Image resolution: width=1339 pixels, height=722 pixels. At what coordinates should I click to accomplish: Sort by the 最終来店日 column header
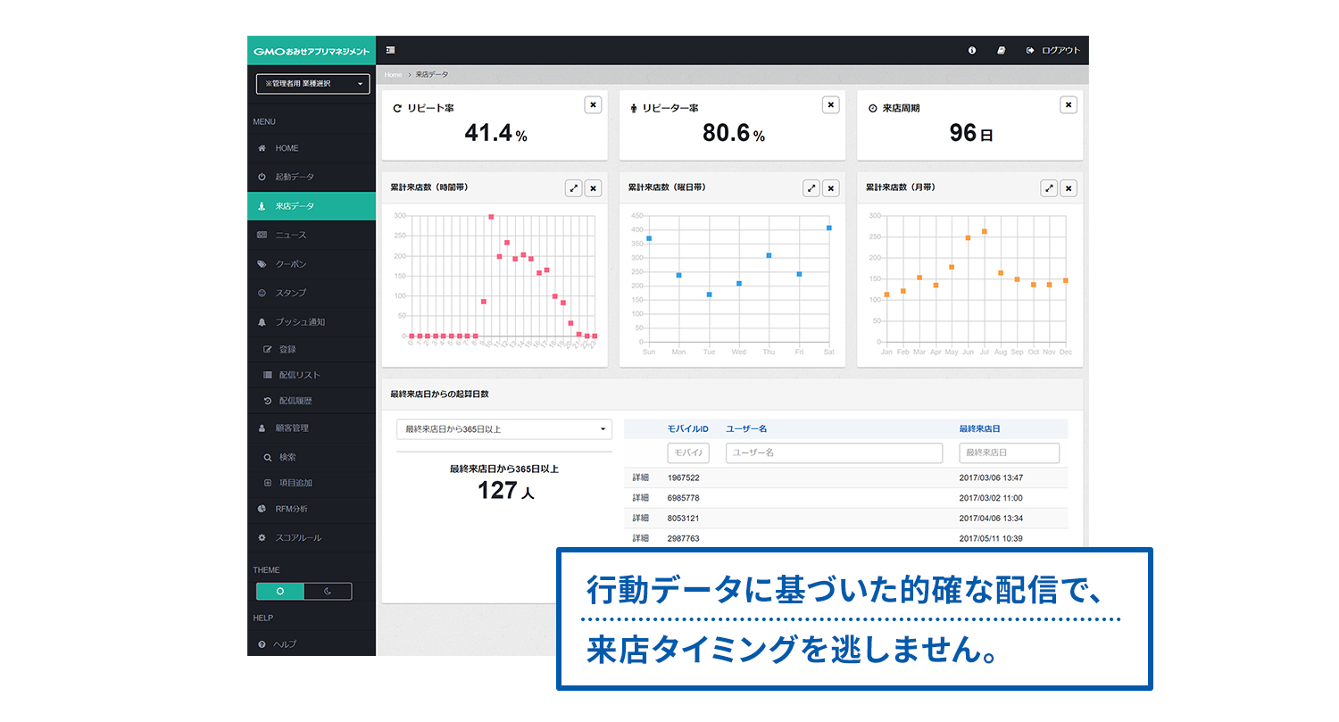(980, 429)
